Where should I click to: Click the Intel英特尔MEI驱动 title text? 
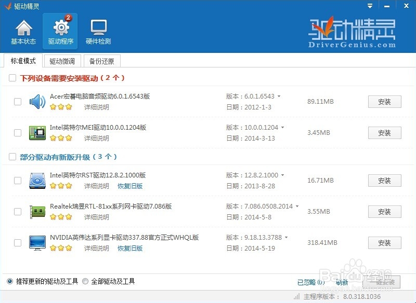click(98, 128)
